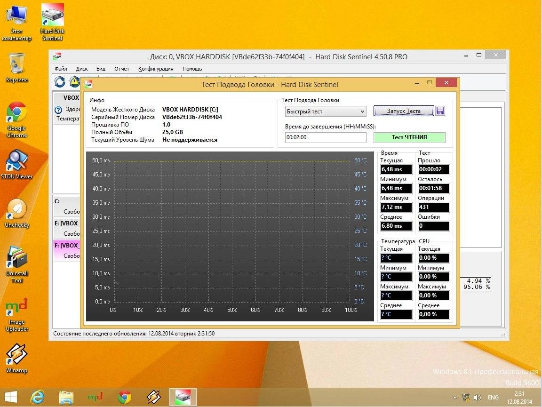The image size is (542, 407).
Task: Click the network icon in system tray
Action: [466, 398]
